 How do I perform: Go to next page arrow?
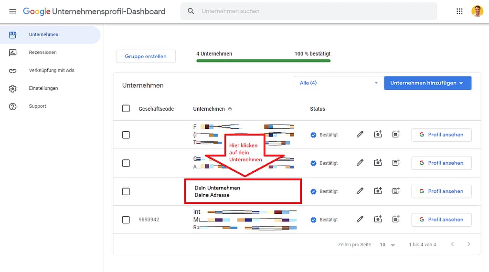click(469, 244)
